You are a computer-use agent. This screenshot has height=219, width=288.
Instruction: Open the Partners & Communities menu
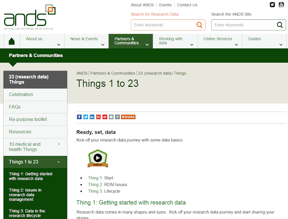[x=131, y=41]
